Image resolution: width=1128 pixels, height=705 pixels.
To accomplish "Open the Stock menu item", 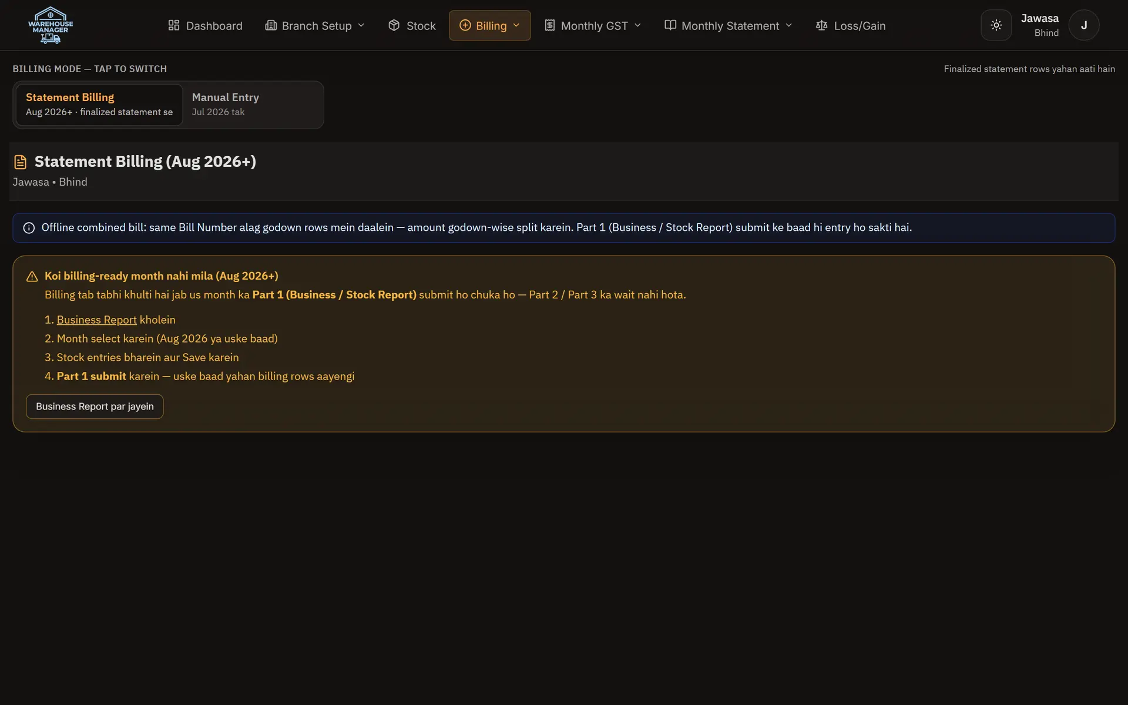I will (412, 25).
